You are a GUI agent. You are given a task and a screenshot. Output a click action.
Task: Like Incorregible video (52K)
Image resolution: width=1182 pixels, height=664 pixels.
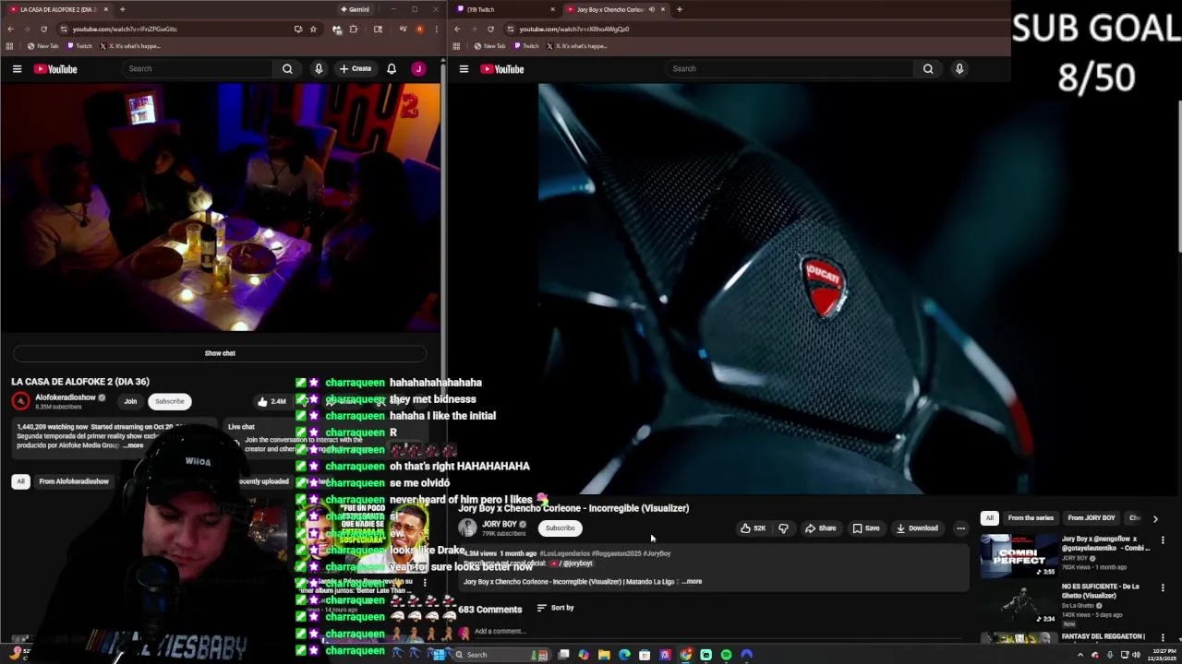pos(753,528)
